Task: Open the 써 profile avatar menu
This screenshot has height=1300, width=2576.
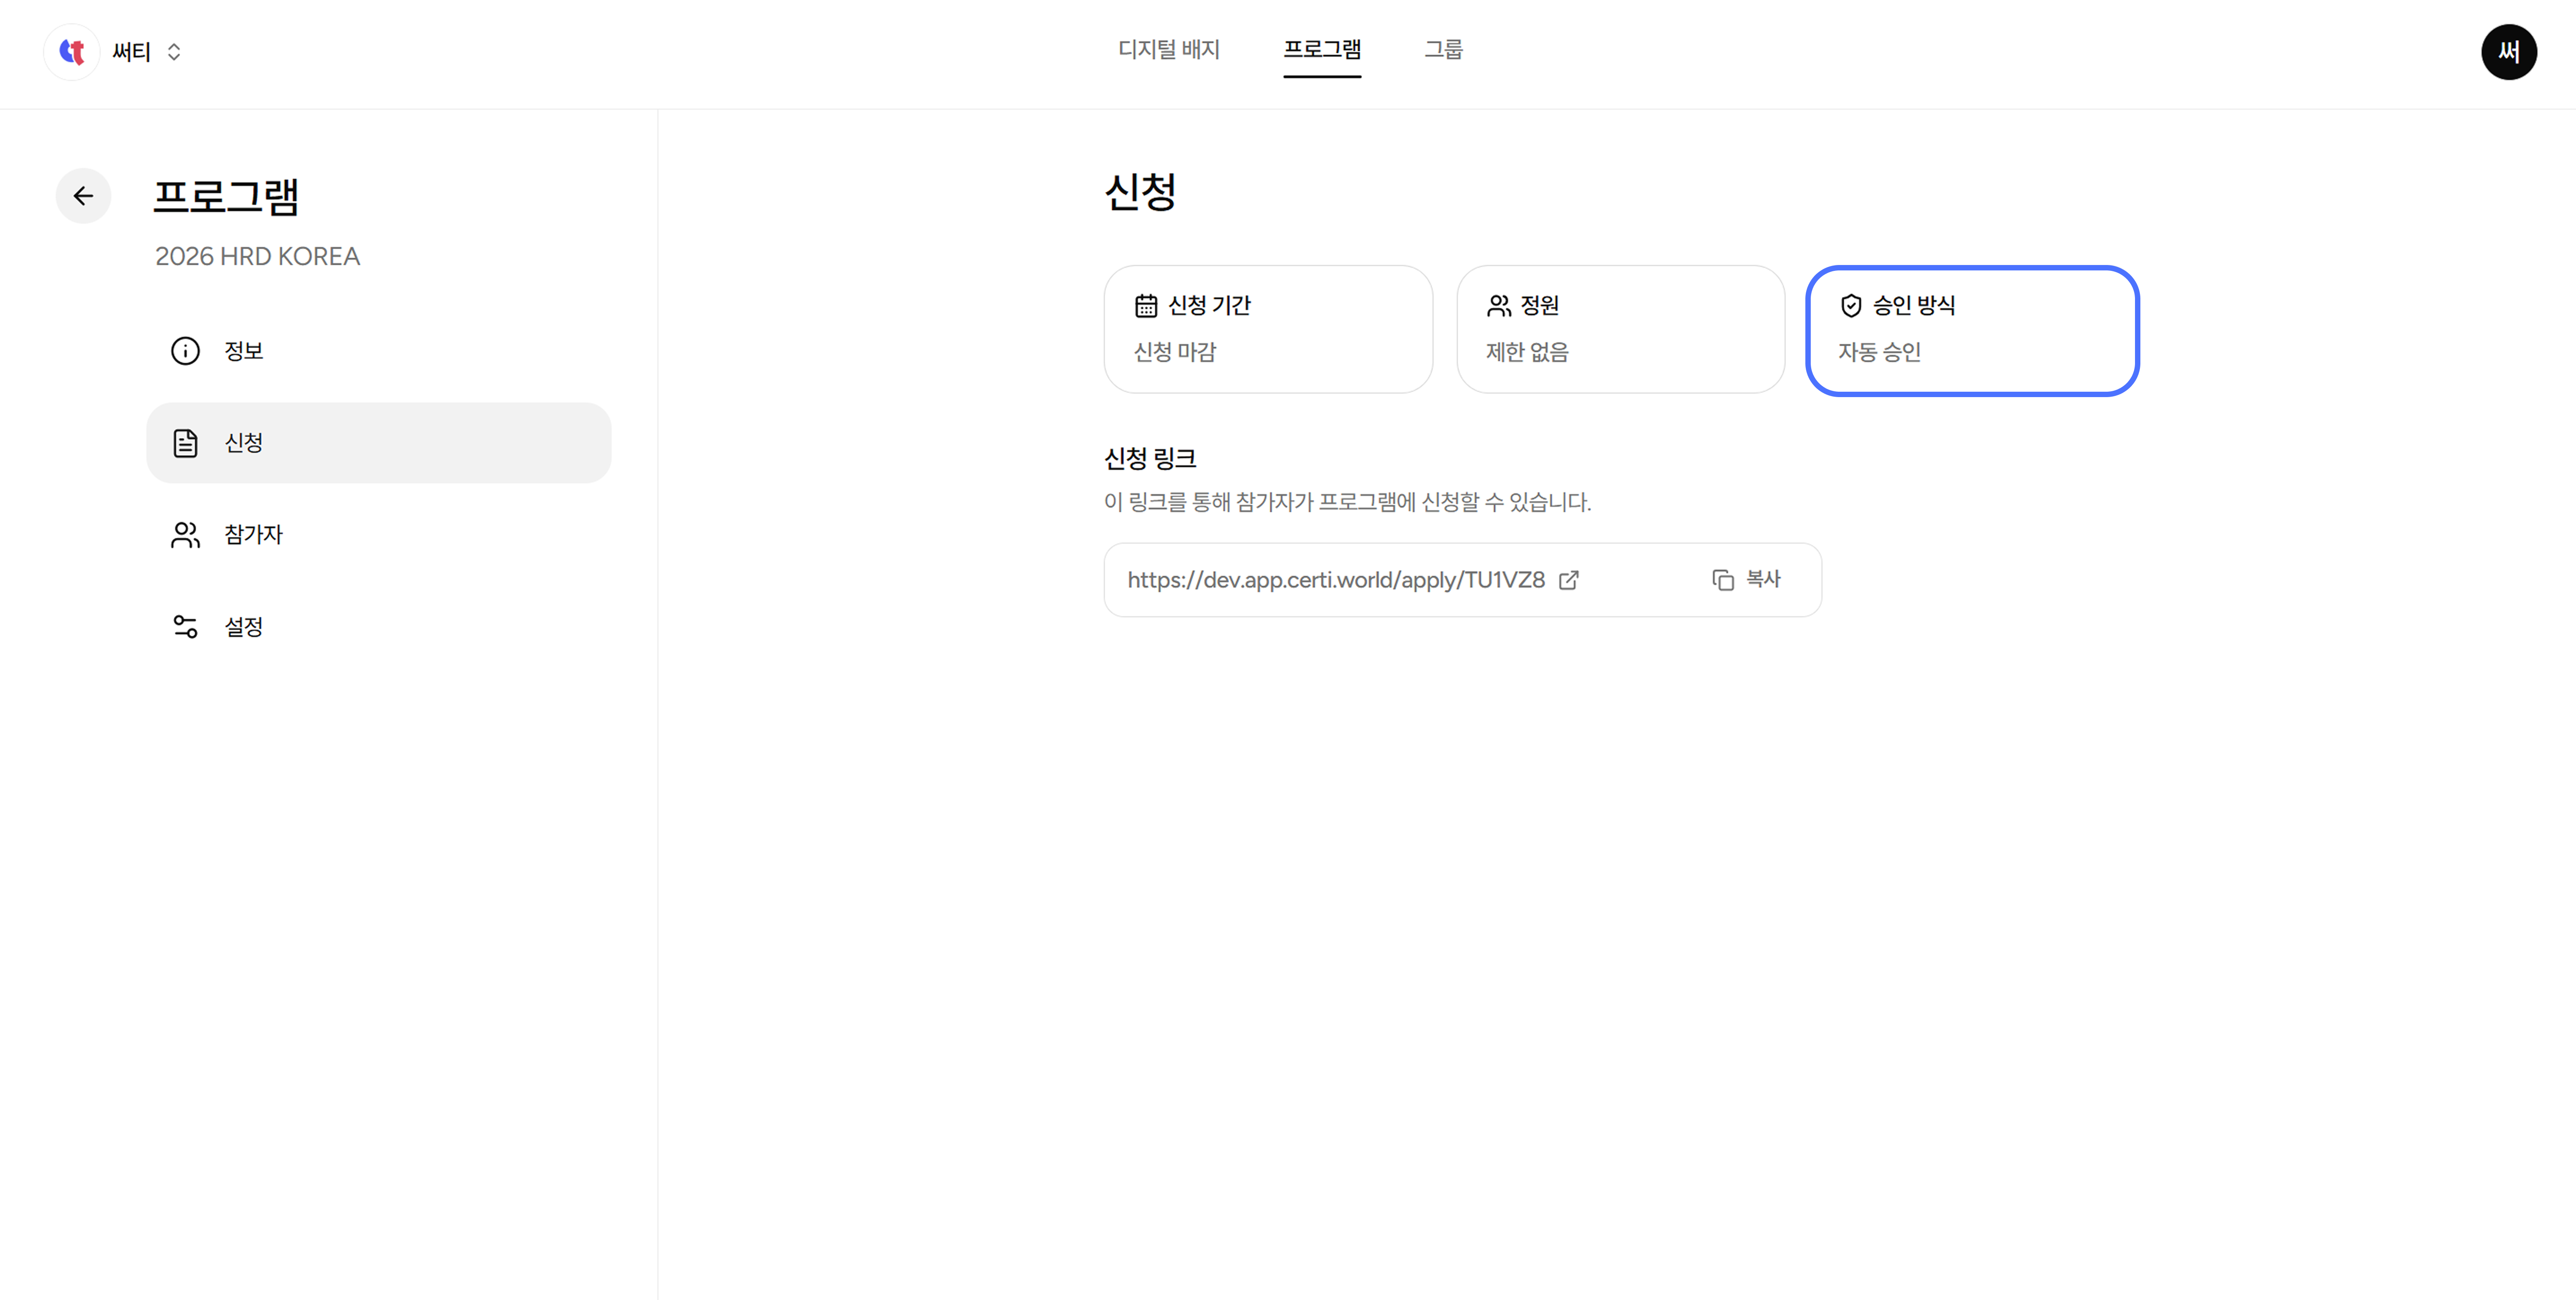Action: pos(2508,52)
